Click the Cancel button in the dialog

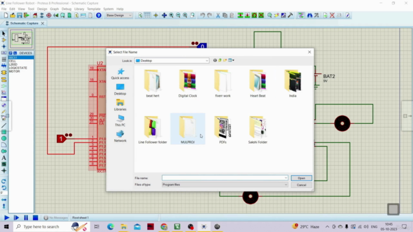point(301,185)
